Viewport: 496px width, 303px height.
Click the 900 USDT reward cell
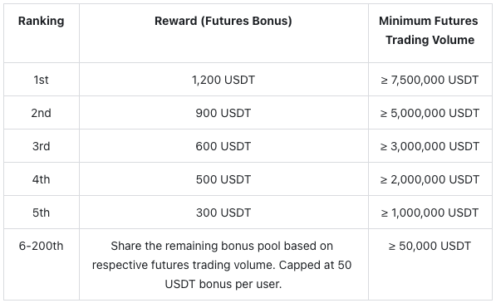[223, 113]
